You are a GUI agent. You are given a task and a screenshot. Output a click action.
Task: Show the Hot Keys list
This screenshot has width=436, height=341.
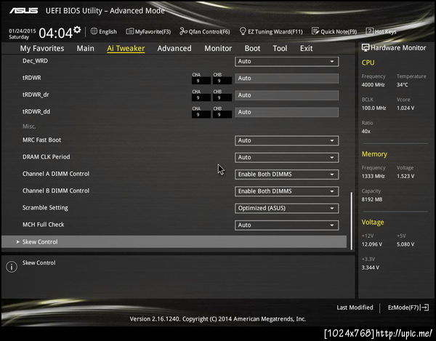[381, 31]
